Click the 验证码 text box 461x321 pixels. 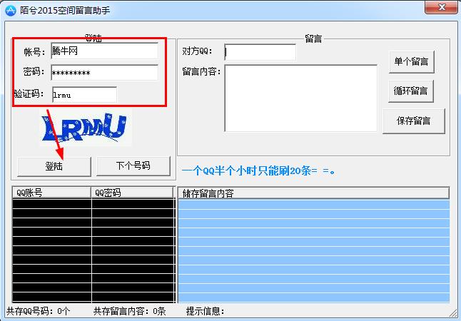click(83, 94)
